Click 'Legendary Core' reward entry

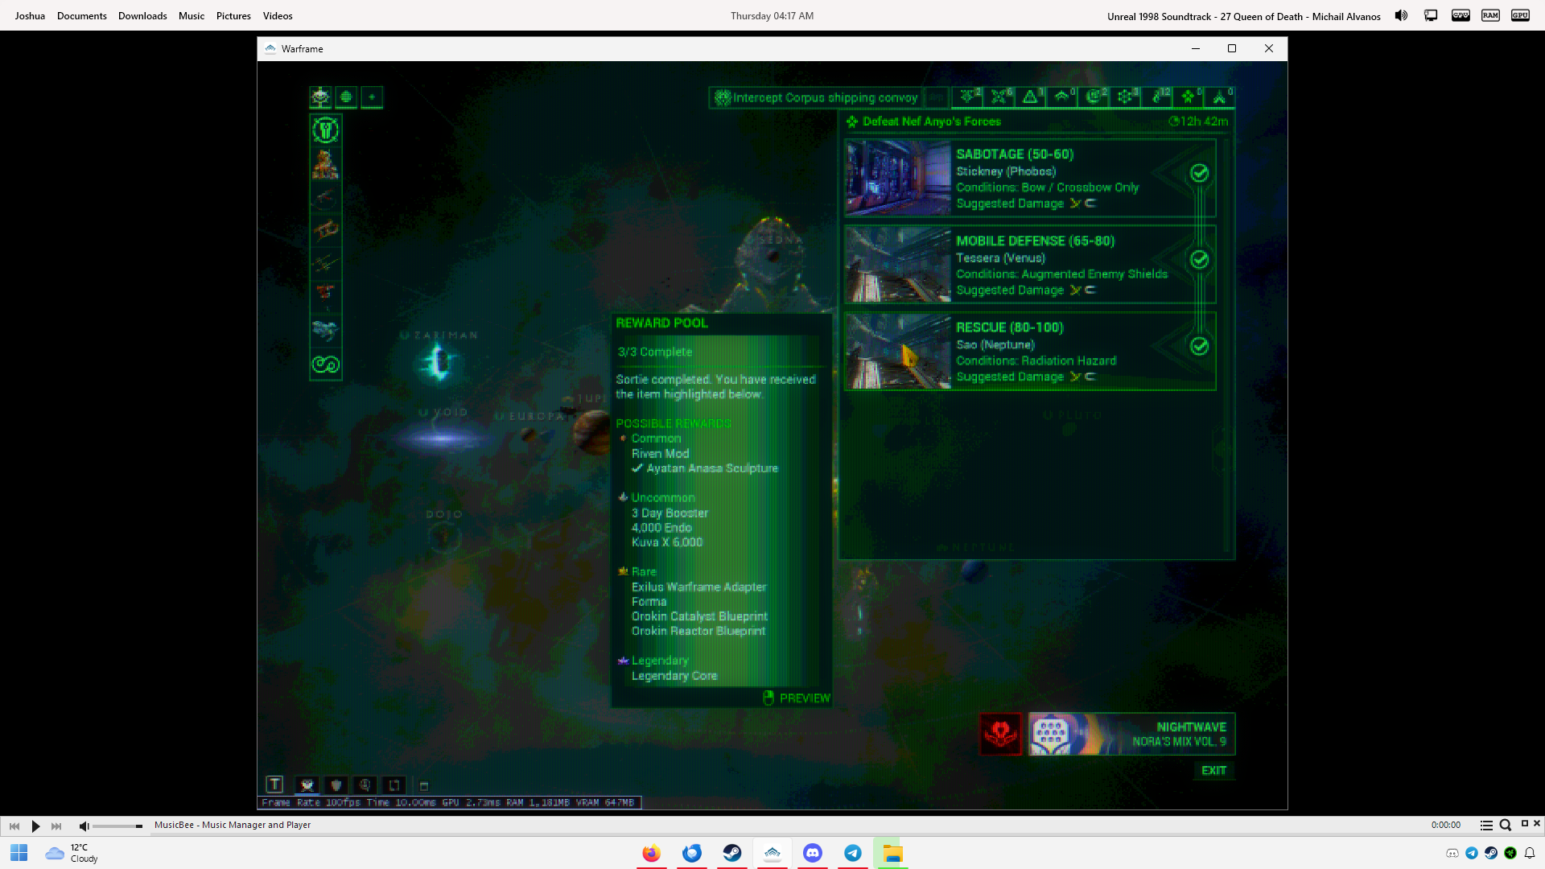(x=674, y=676)
